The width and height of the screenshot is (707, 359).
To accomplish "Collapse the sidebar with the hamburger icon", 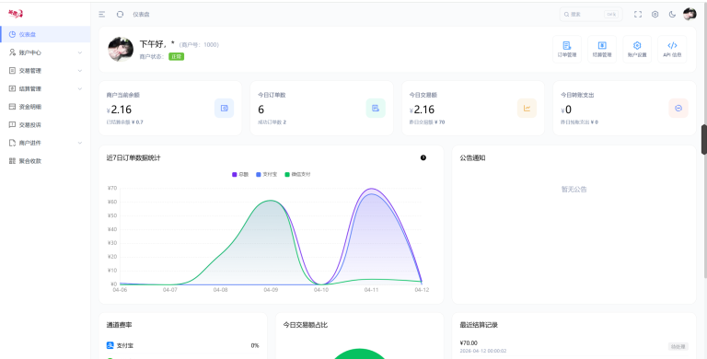I will click(x=102, y=15).
